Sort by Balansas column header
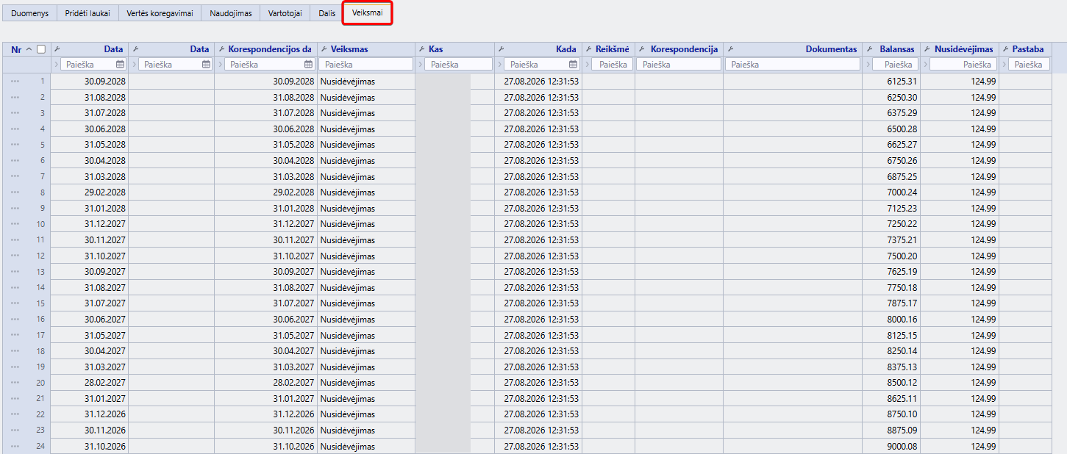 [897, 49]
